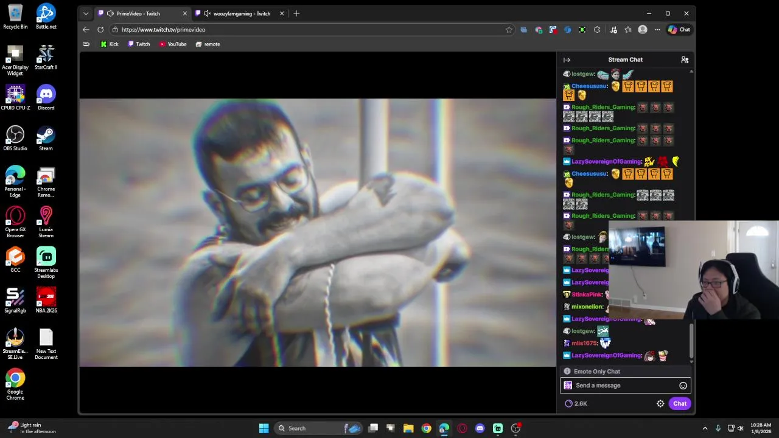Select the SignalRgb desktop icon
The width and height of the screenshot is (779, 438).
pyautogui.click(x=15, y=300)
